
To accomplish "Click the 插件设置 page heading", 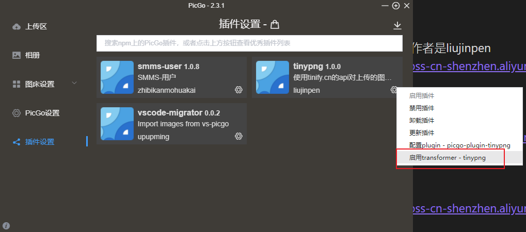I will point(240,24).
